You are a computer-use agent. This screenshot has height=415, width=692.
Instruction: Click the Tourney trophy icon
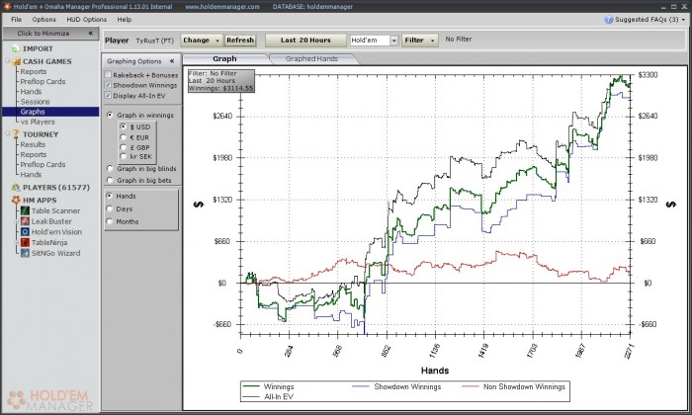(16, 134)
